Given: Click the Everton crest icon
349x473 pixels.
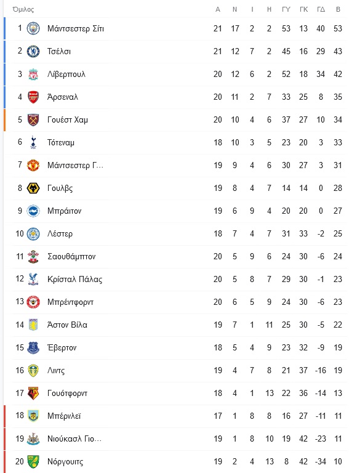Looking at the screenshot, I should tap(33, 347).
